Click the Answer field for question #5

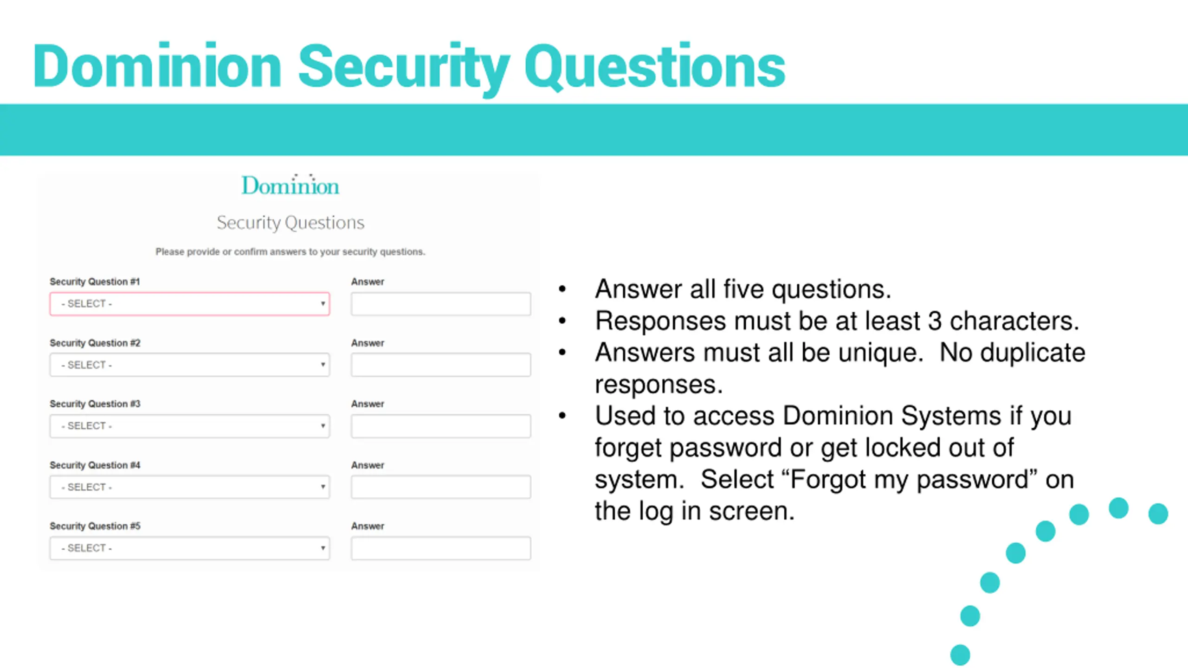pos(441,548)
